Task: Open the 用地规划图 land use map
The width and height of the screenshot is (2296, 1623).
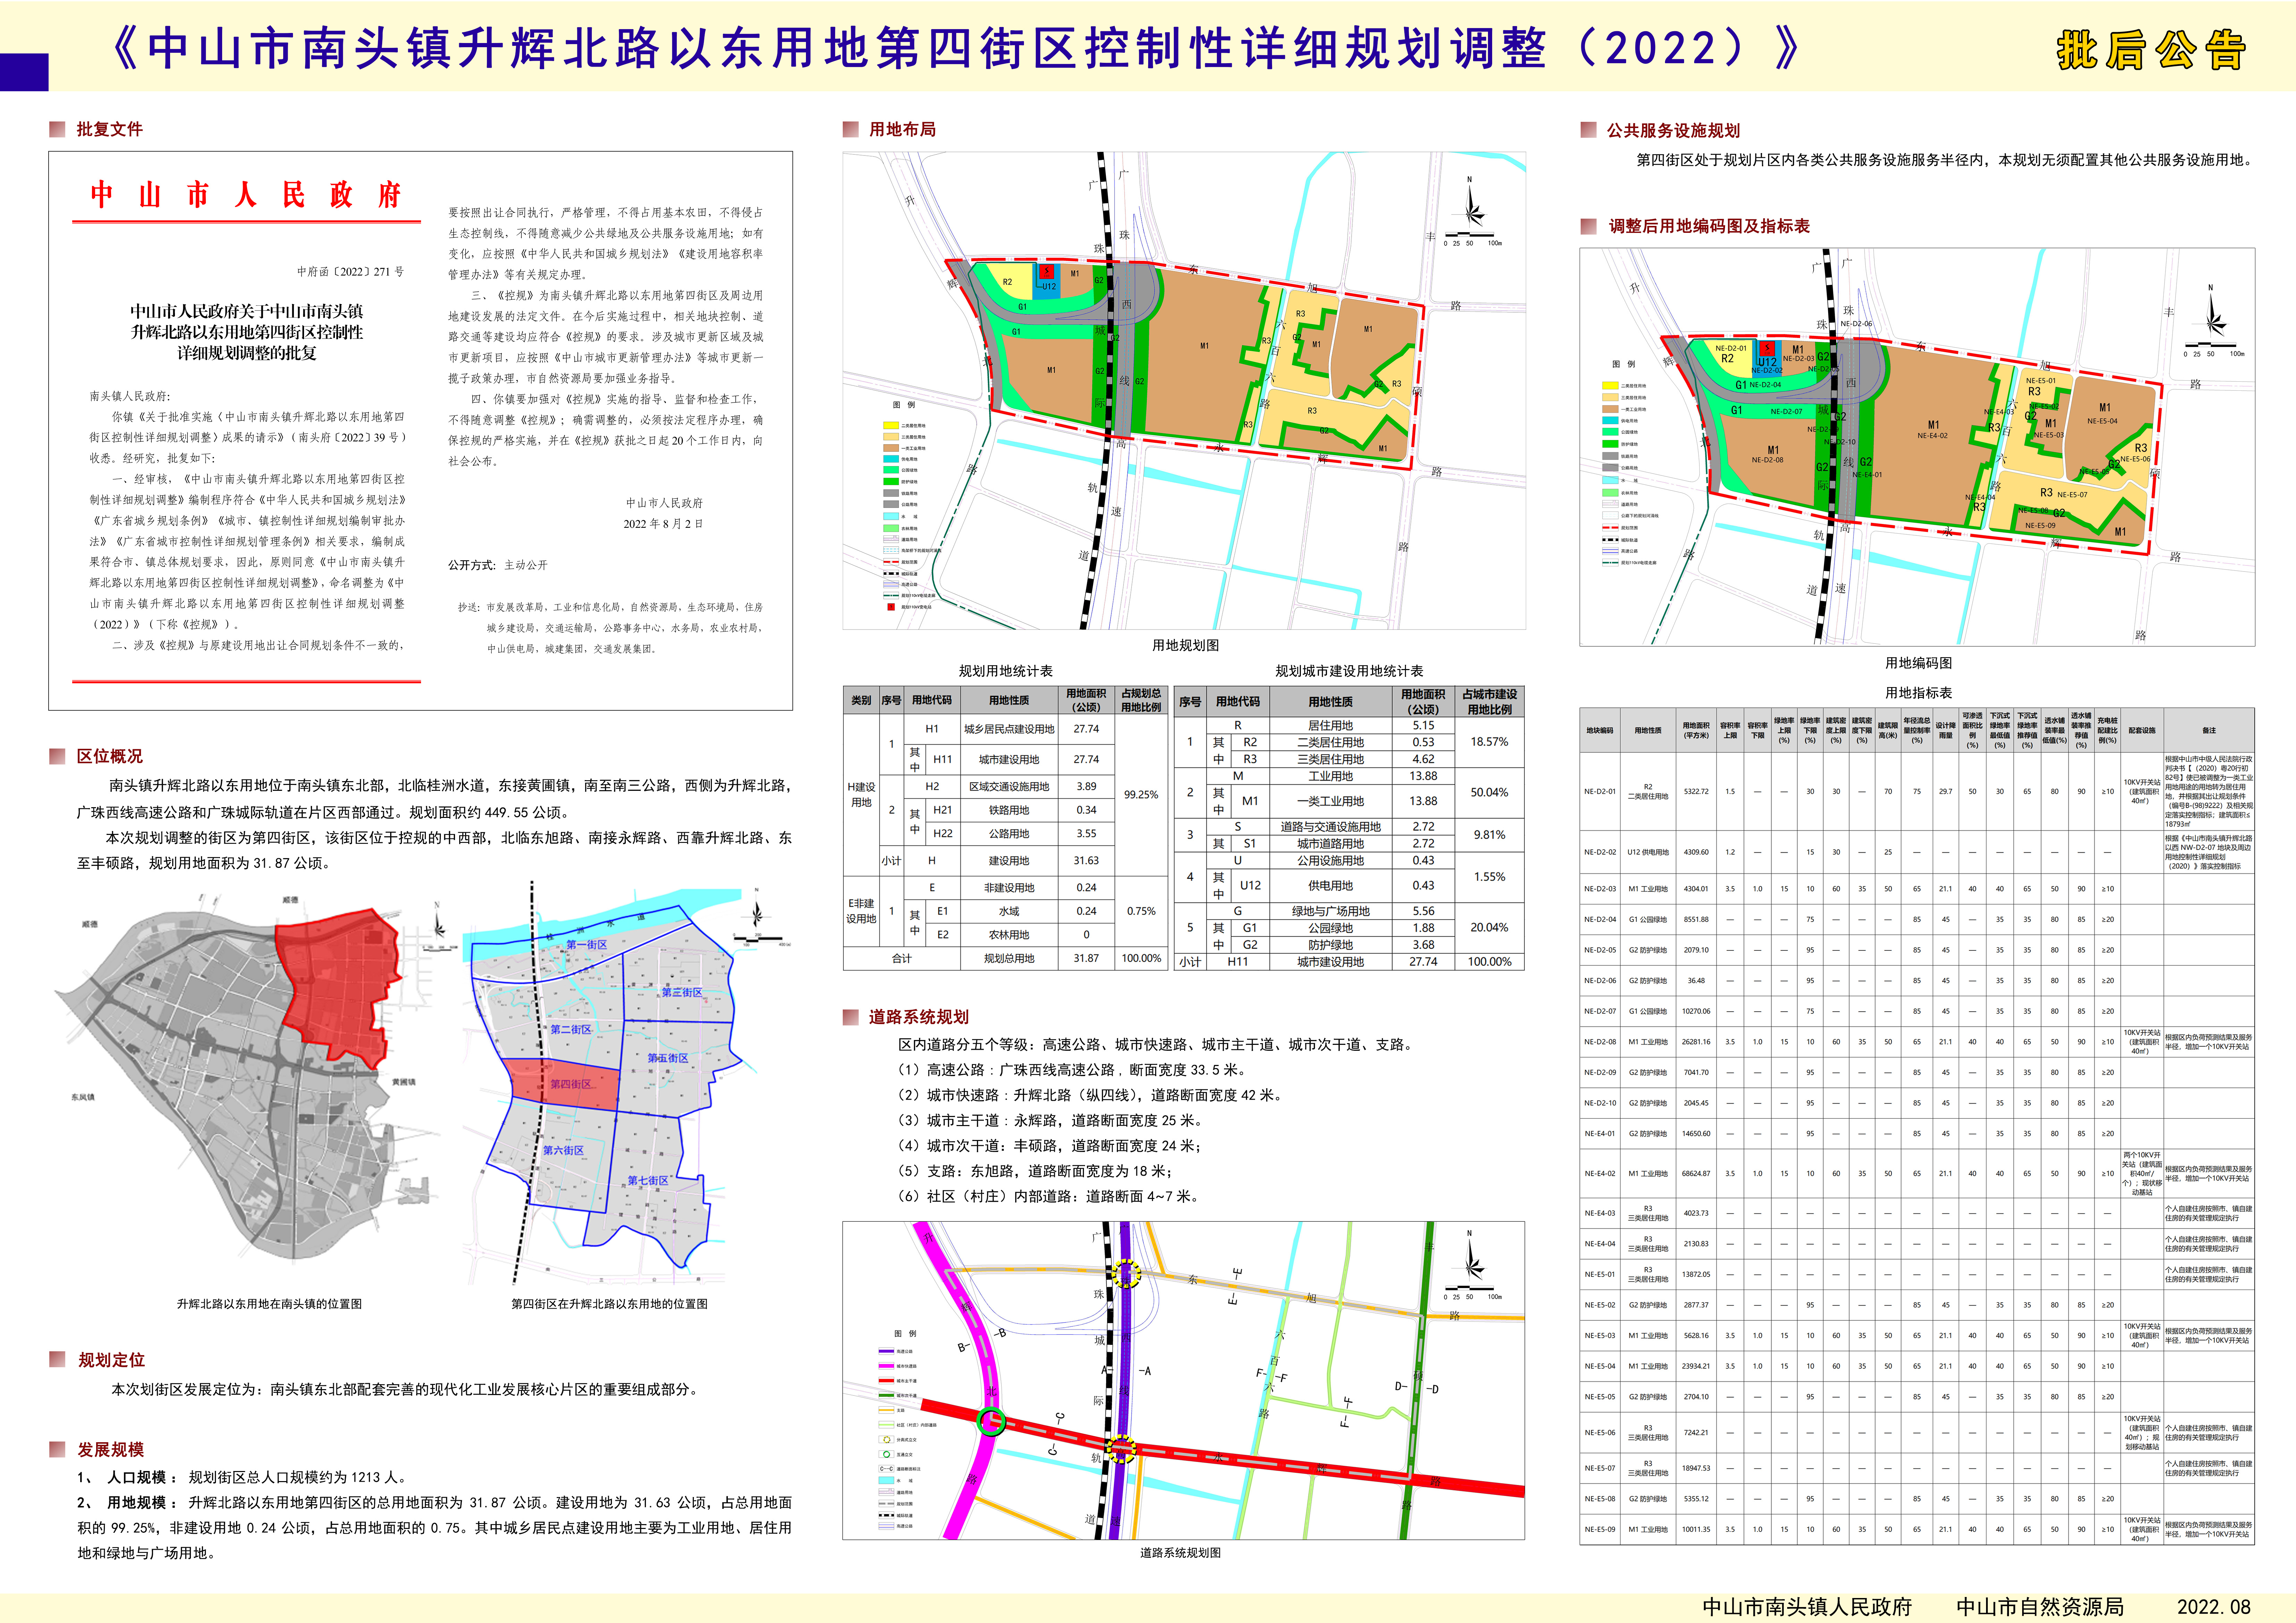Action: 1184,391
